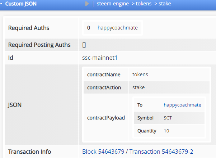Open the Transaction 54643679-2 link

point(161,152)
